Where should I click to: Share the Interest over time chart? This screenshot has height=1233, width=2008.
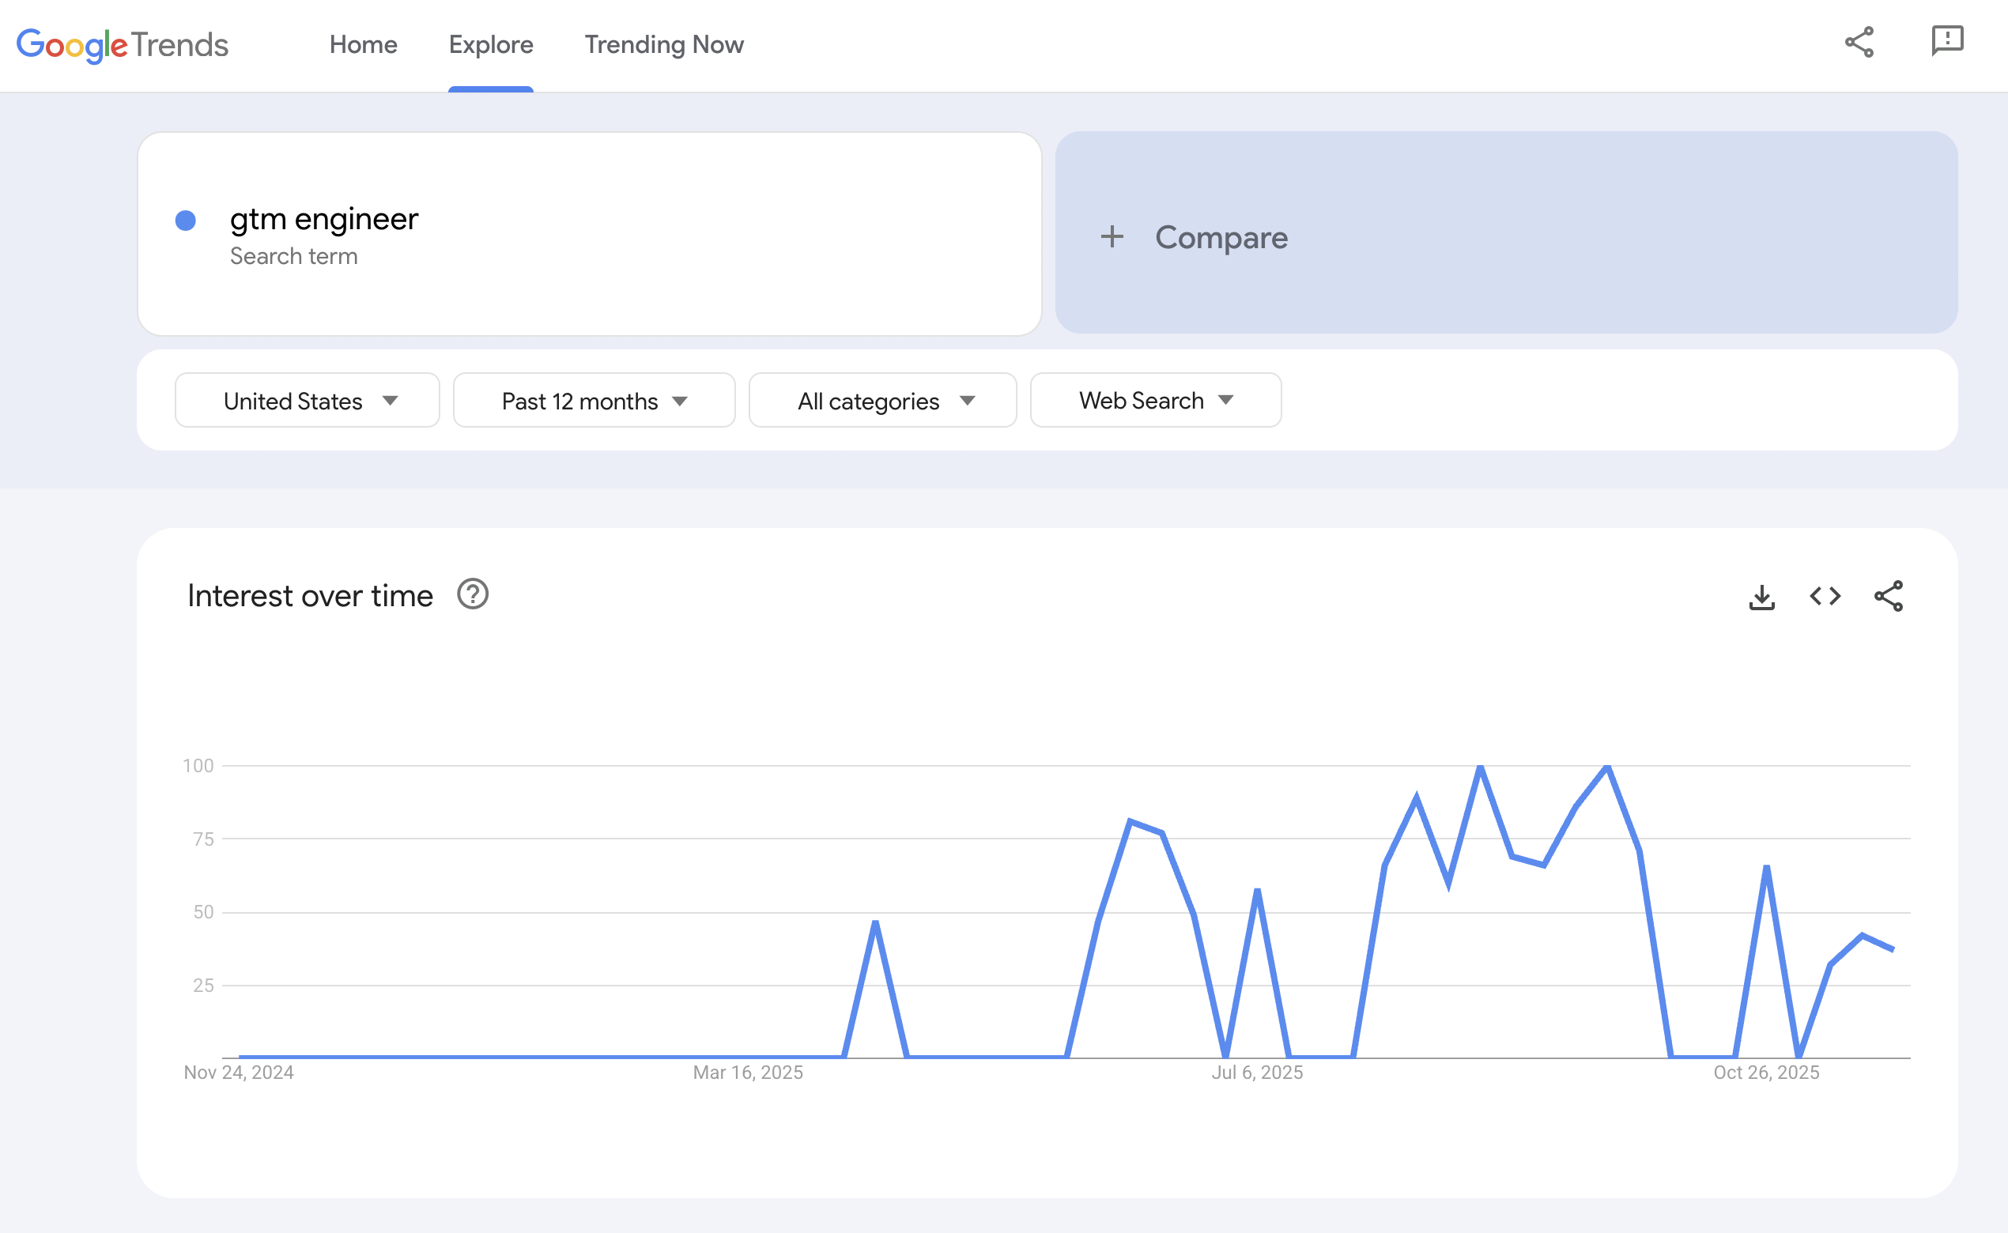(1889, 596)
